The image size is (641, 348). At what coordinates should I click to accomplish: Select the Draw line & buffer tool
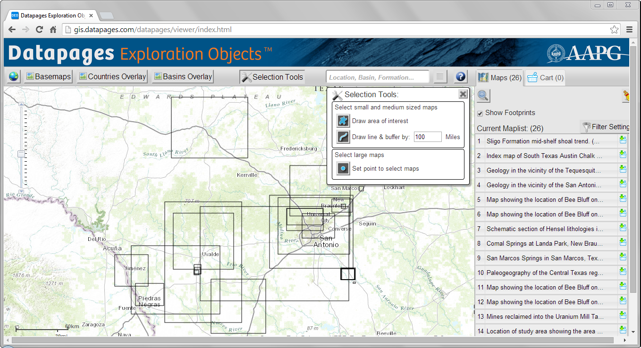coord(343,137)
